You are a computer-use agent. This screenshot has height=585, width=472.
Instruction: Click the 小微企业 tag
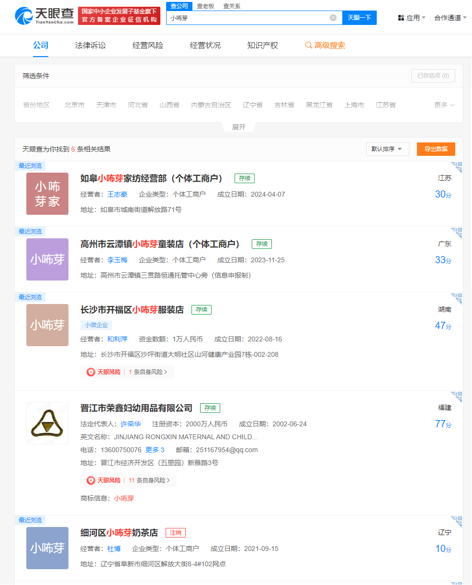(x=96, y=325)
